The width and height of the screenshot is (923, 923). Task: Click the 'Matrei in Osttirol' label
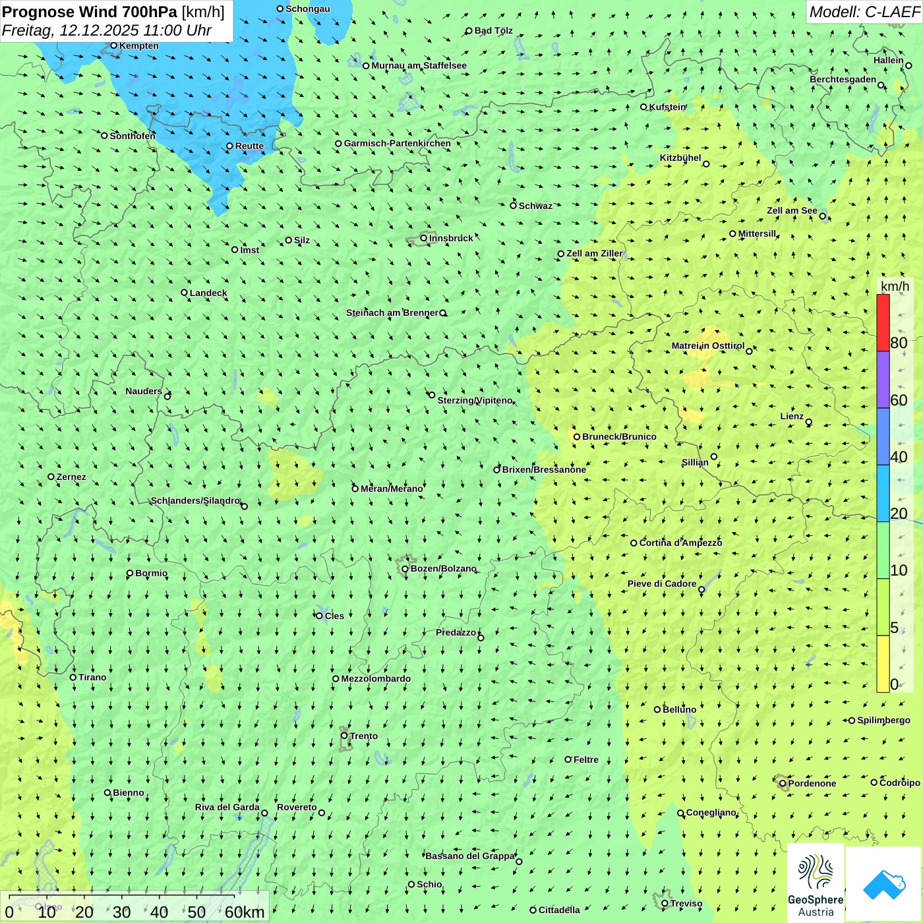[708, 345]
